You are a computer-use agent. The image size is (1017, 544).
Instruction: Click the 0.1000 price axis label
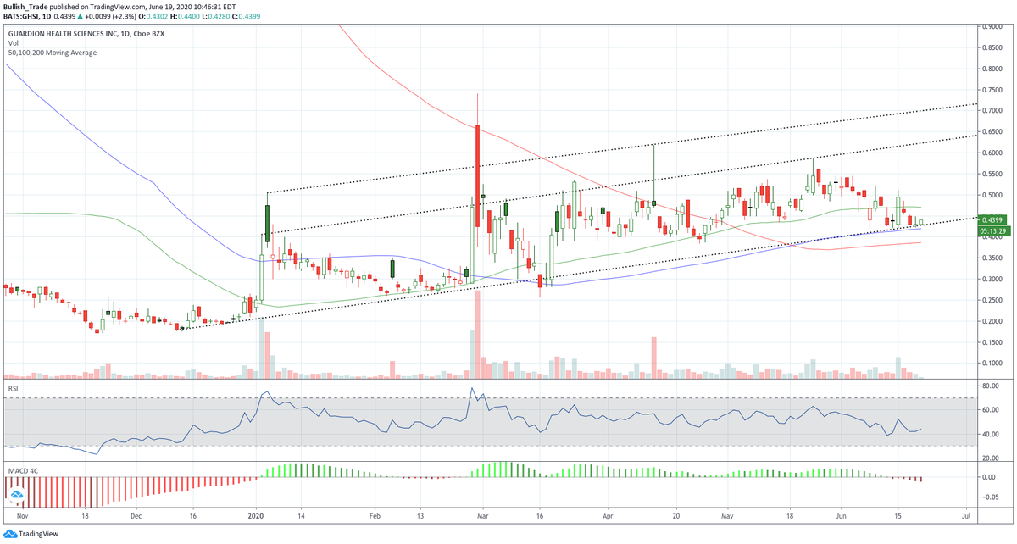[x=991, y=364]
